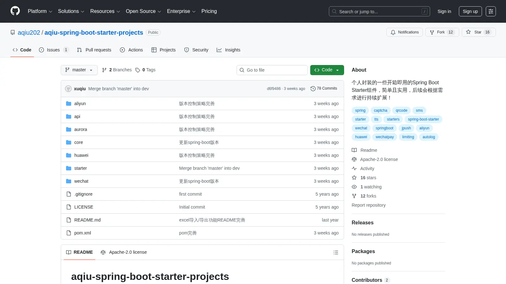Click the Go to file input
This screenshot has height=284, width=506.
click(x=272, y=70)
